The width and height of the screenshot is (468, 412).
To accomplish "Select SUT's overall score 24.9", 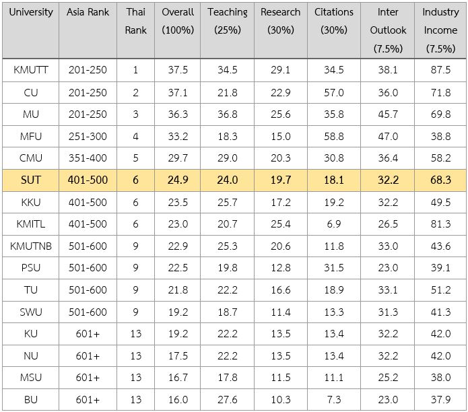I will point(178,180).
